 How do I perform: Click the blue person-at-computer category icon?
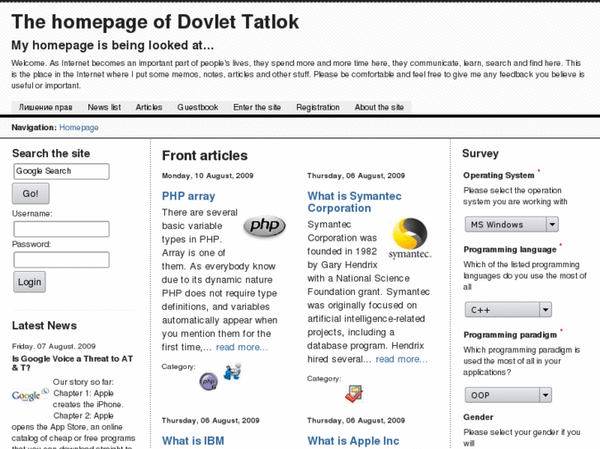click(x=232, y=372)
